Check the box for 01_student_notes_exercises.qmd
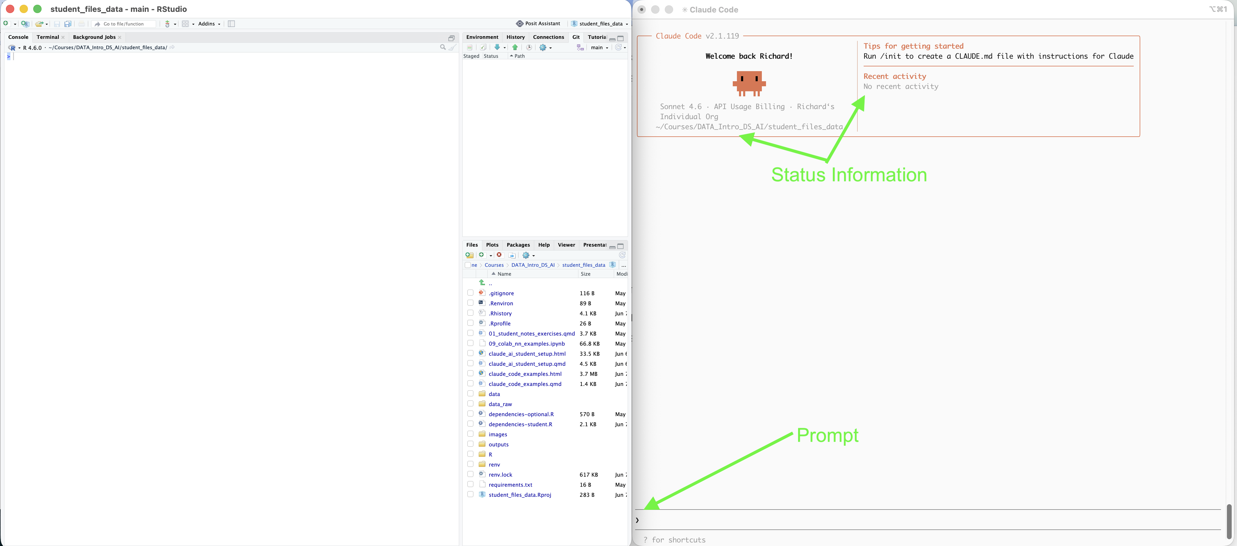The height and width of the screenshot is (546, 1237). [x=470, y=333]
